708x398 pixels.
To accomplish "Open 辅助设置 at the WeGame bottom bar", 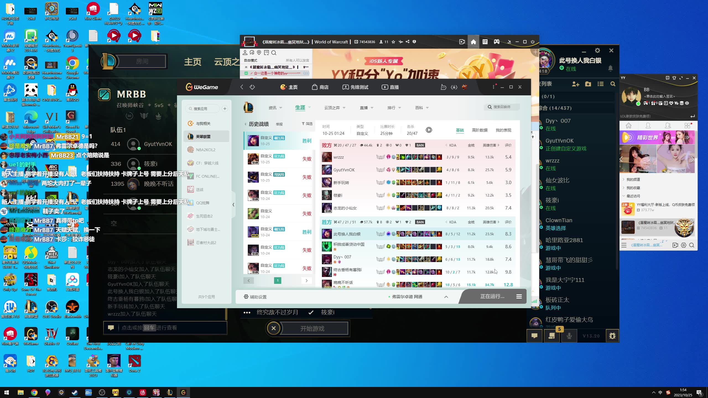I will pos(255,297).
